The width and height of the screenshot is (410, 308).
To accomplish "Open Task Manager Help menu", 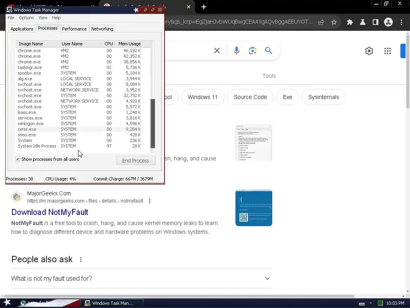I will (56, 18).
